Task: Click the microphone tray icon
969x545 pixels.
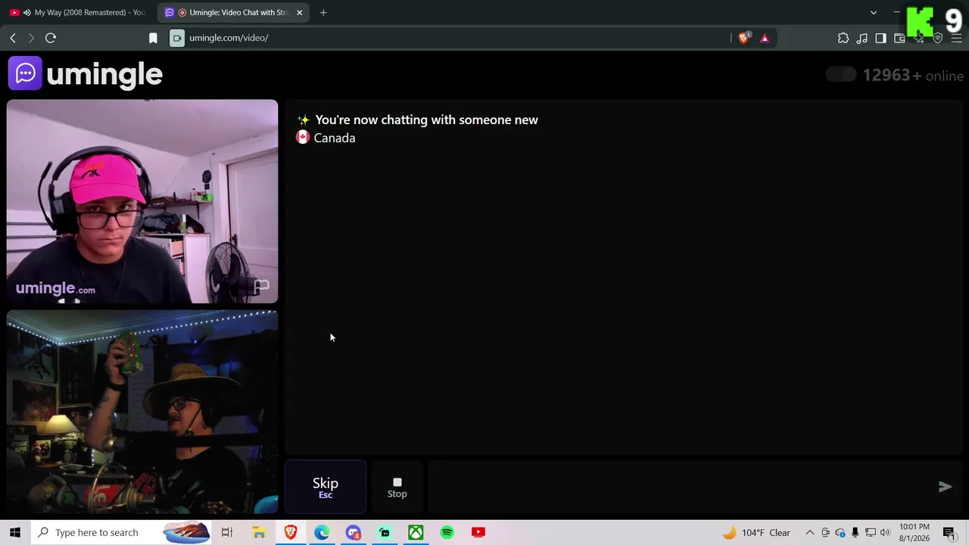Action: tap(855, 532)
